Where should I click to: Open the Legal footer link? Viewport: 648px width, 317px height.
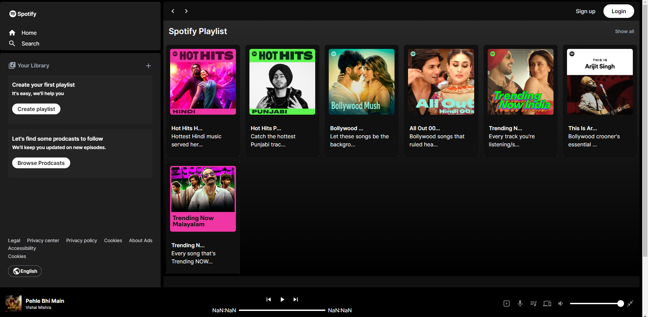pos(14,240)
